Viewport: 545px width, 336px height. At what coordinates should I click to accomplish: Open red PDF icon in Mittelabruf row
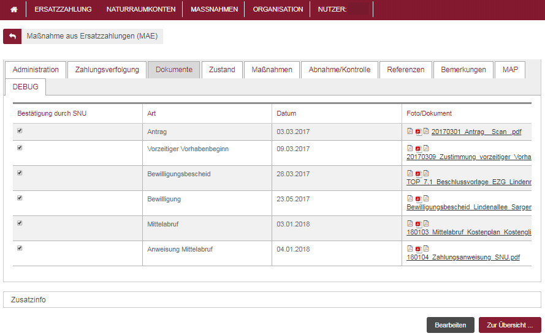coord(418,224)
